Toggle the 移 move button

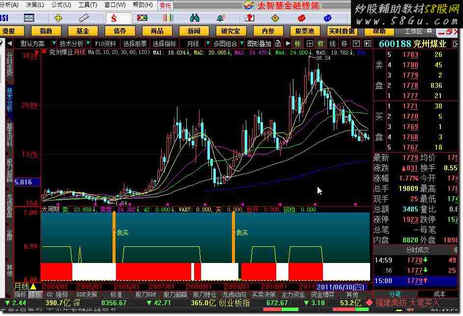(x=344, y=44)
